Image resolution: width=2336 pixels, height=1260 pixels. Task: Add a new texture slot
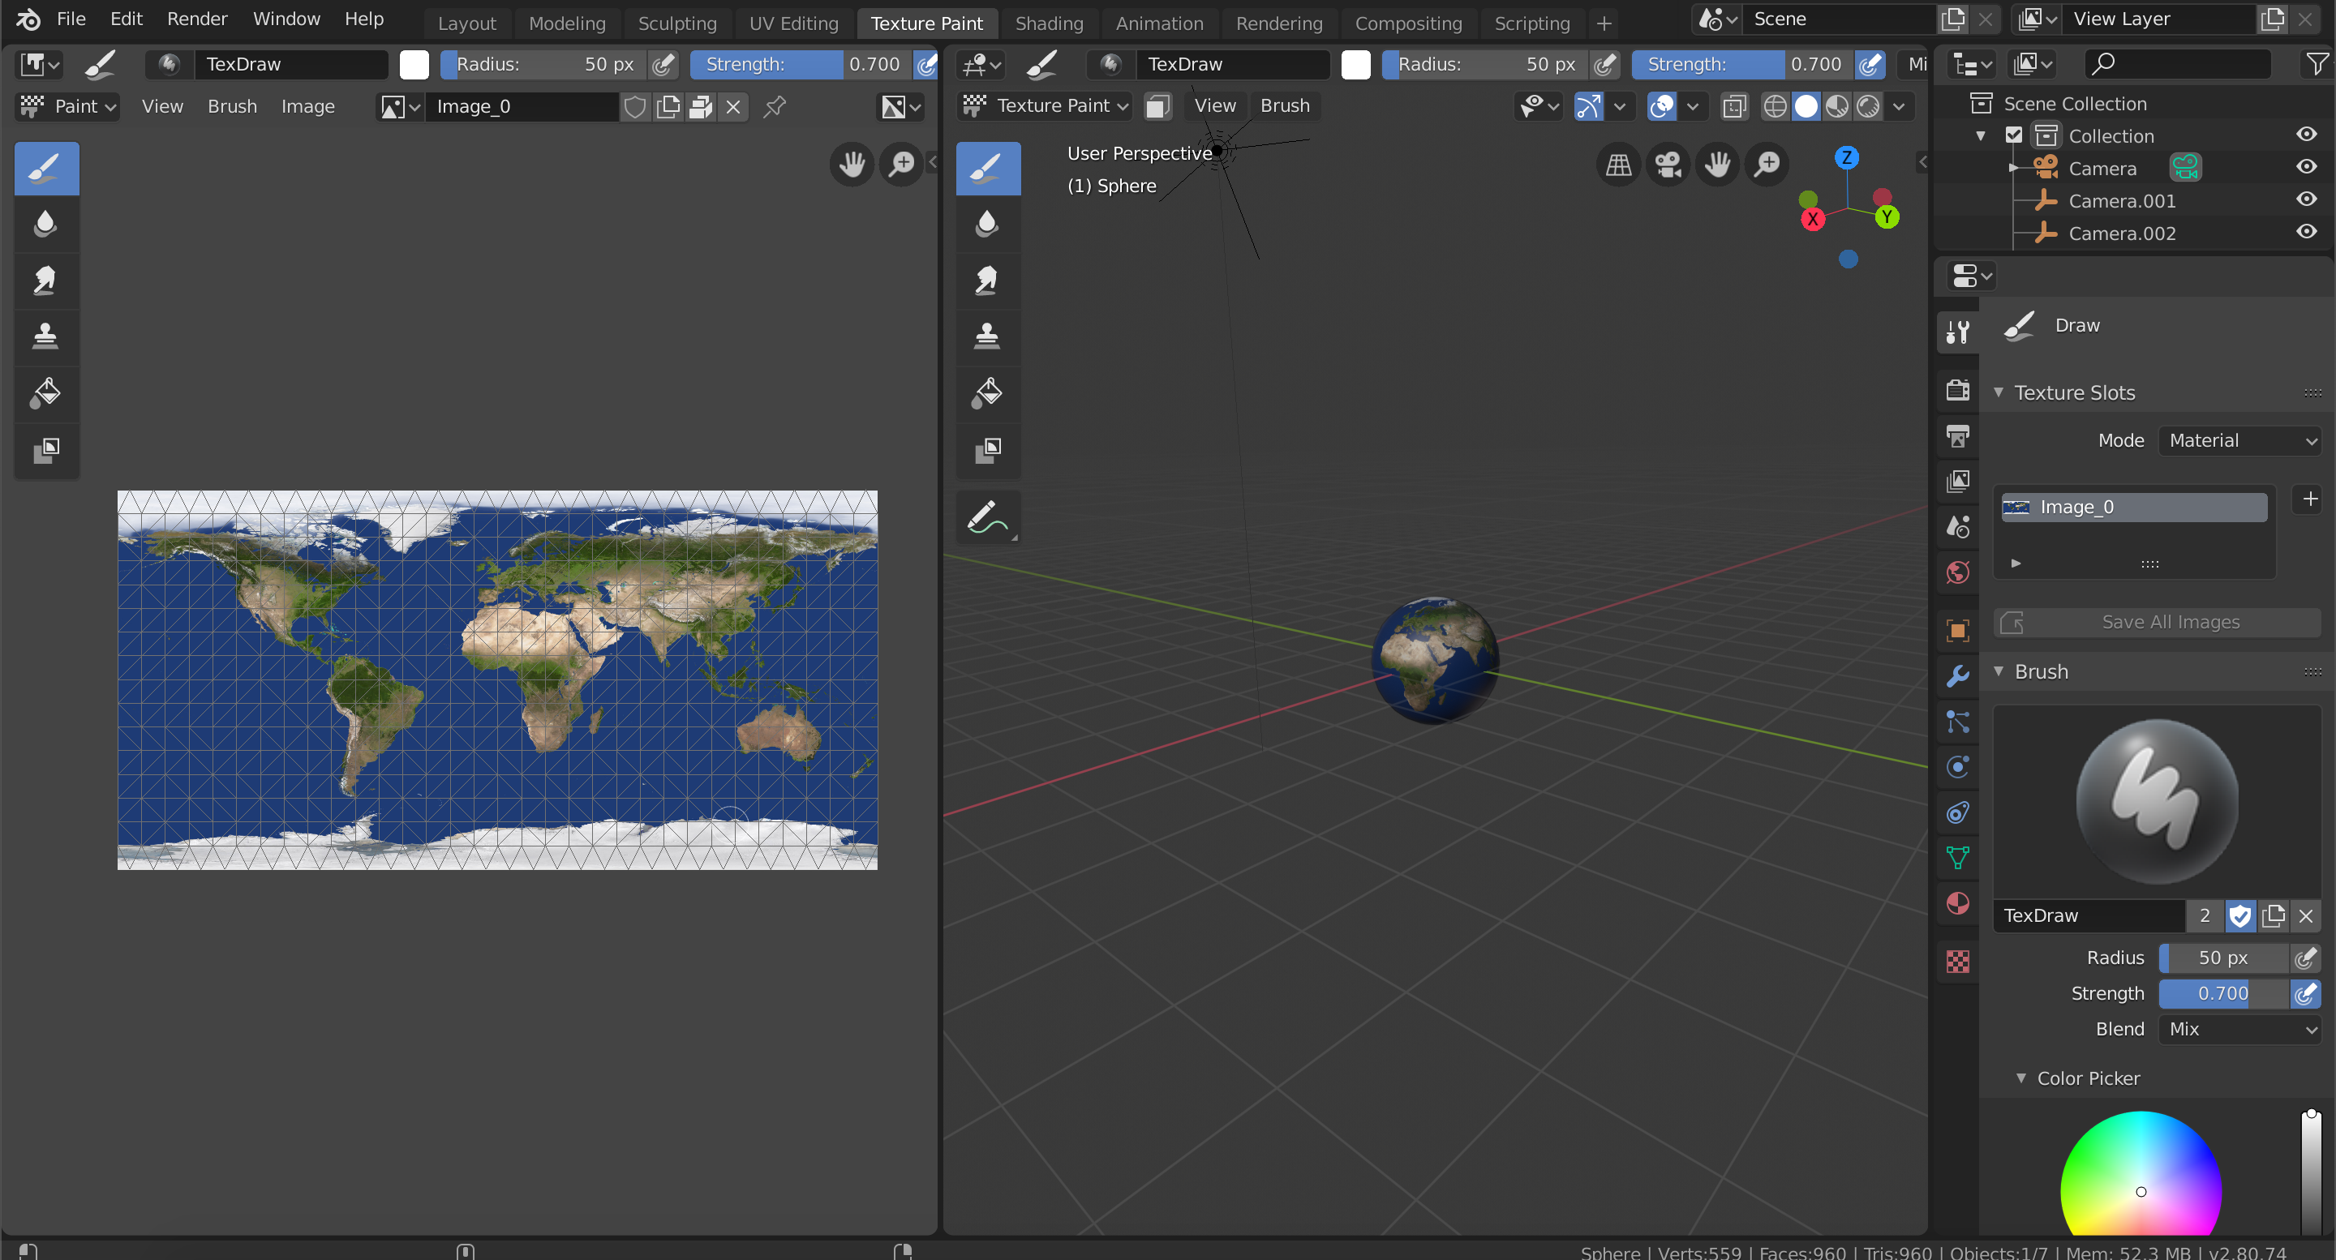coord(2310,499)
